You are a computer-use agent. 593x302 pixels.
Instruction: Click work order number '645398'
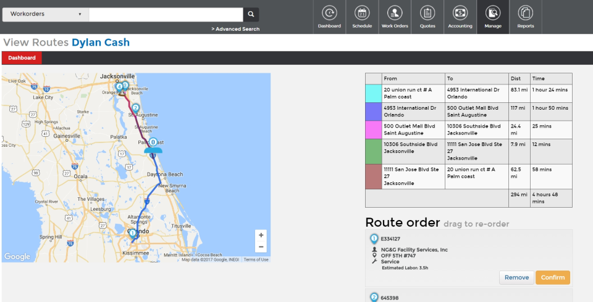point(389,298)
